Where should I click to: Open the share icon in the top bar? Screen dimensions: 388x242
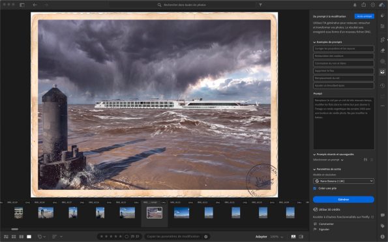pos(363,5)
